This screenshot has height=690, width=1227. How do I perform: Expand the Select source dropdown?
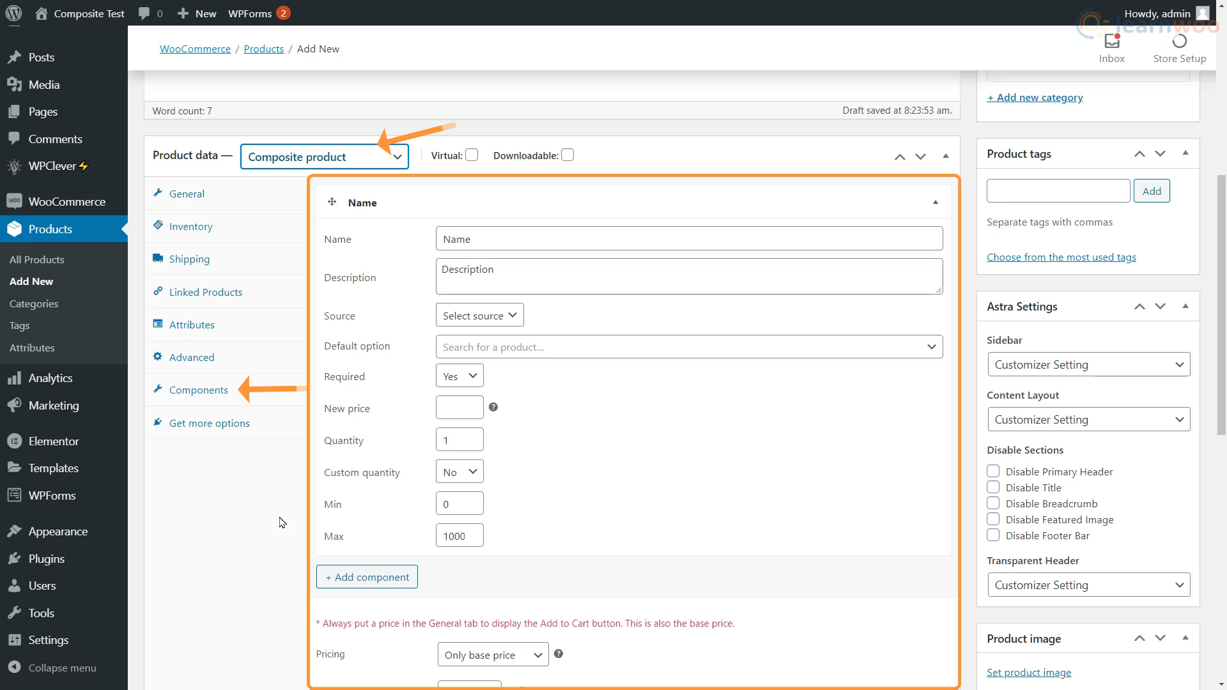click(479, 315)
